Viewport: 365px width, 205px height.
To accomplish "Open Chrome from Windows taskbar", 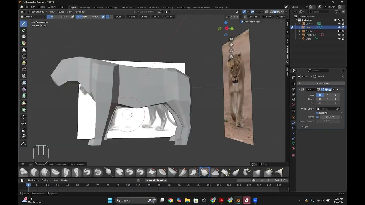I will click(170, 200).
